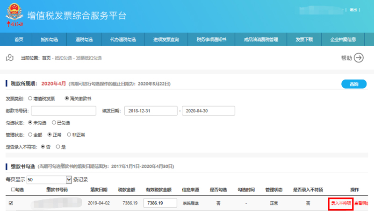Image resolution: width=374 pixels, height=211 pixels.
Task: Toggle select-all 勾选 header checkbox
Action: coord(13,190)
